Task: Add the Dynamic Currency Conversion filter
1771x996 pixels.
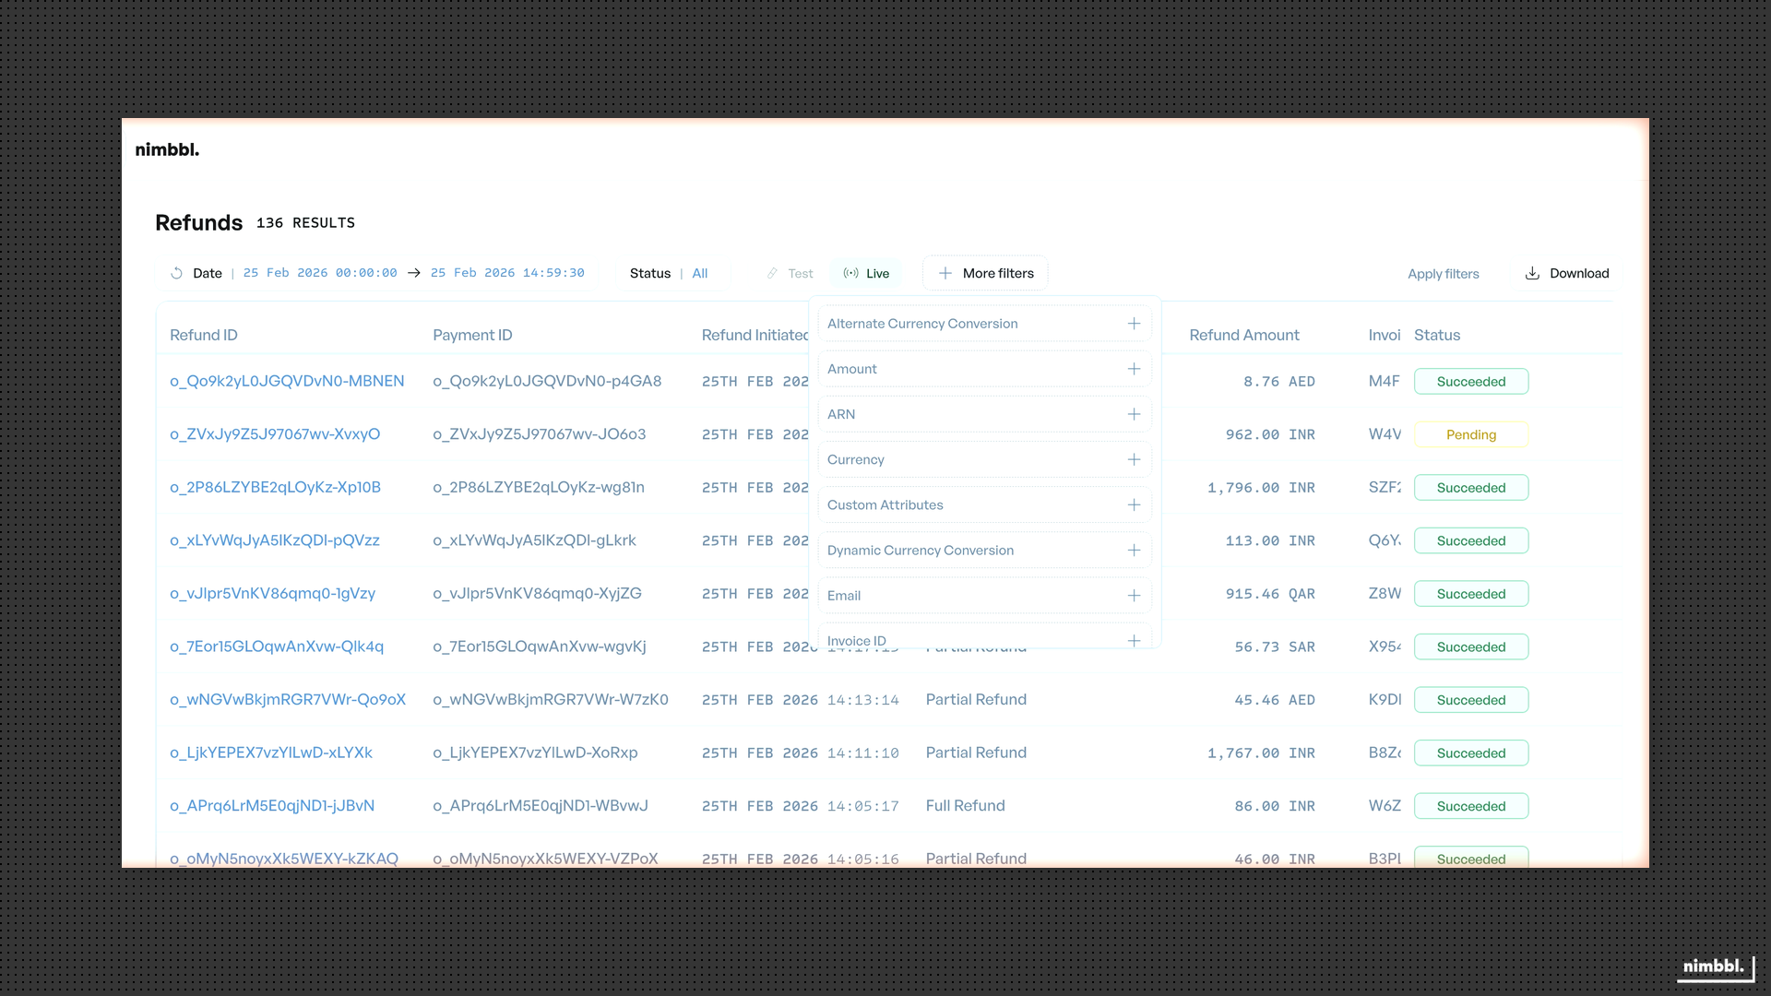Action: pyautogui.click(x=1134, y=550)
